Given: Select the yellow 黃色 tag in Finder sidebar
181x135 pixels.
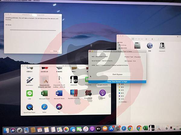Looking at the screenshot, I should click(121, 87).
